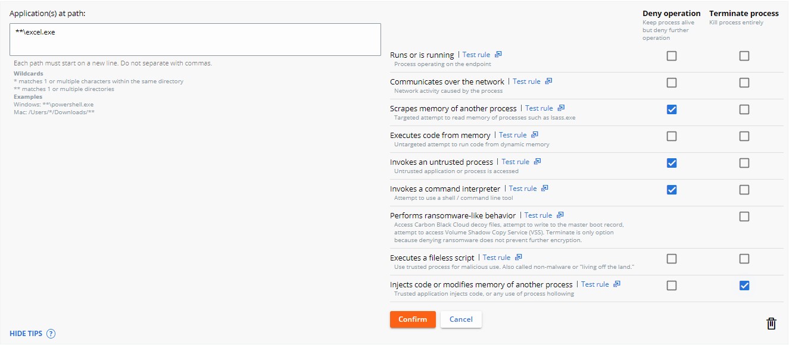Uncheck Deny operation for Scrapes memory rule
This screenshot has width=789, height=345.
coord(672,109)
